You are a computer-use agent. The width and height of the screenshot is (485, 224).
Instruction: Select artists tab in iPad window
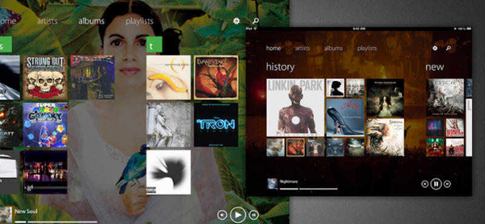tap(302, 48)
